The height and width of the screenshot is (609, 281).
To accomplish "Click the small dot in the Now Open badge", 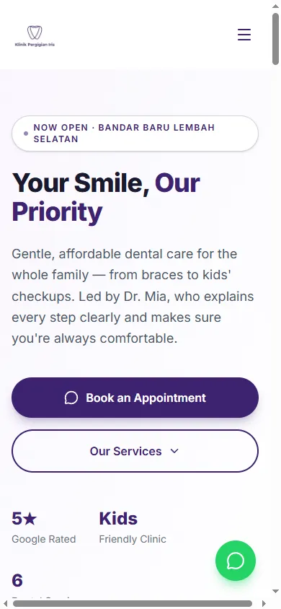I will coord(26,133).
